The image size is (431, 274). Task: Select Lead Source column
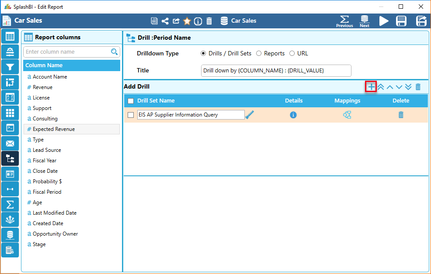click(x=72, y=150)
